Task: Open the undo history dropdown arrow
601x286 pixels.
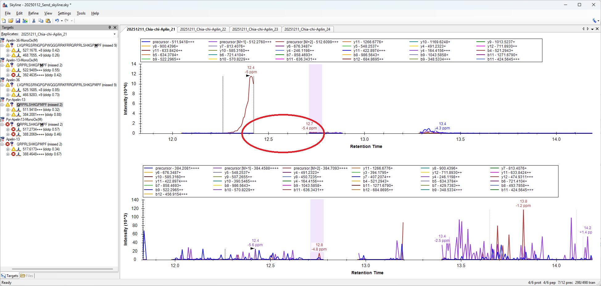Action: pyautogui.click(x=62, y=21)
